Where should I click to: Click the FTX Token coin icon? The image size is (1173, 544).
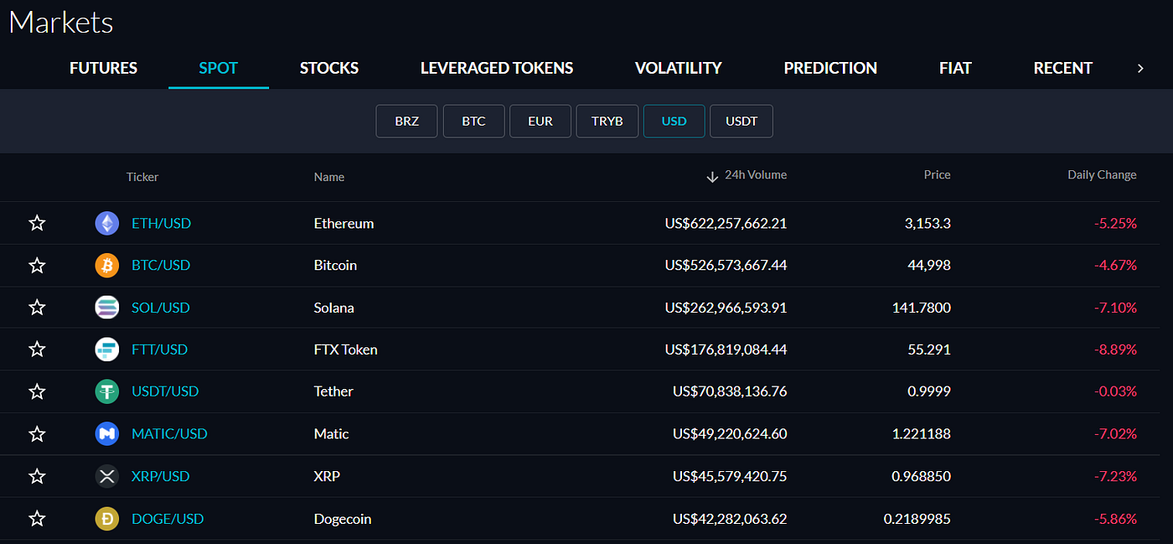pos(106,350)
